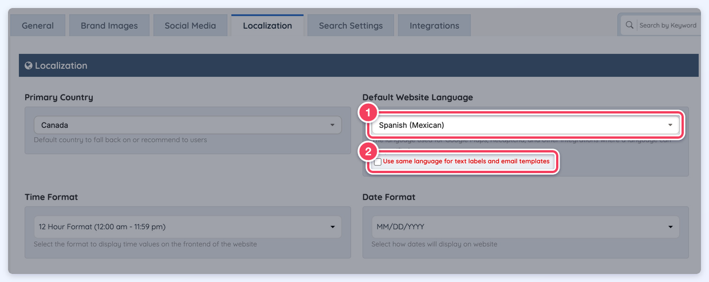This screenshot has height=282, width=709.
Task: Go to the Search Settings tab
Action: point(350,26)
